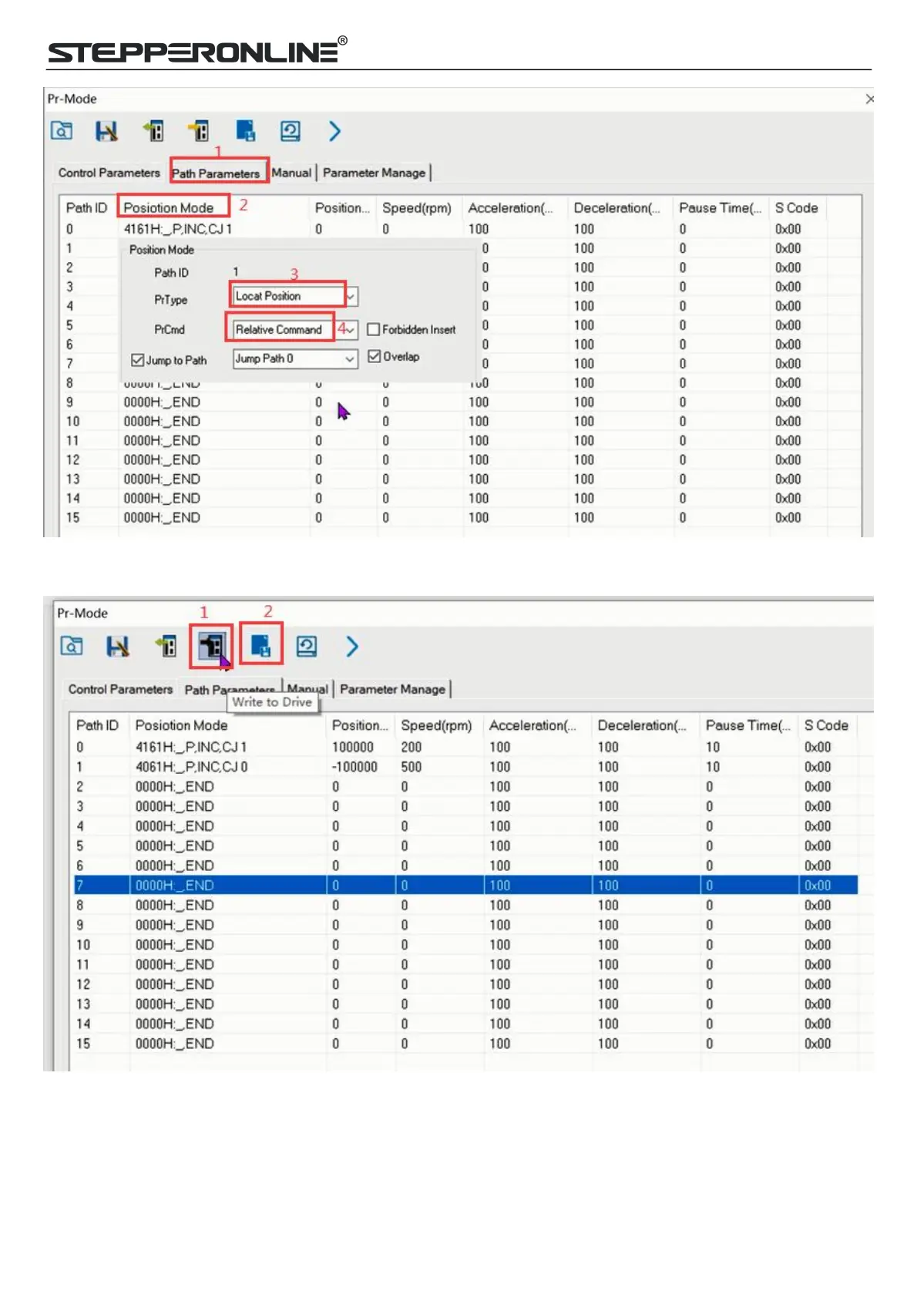Select Path Parameters tab in upper window
Viewport: 917px width, 1298px height.
pos(216,173)
